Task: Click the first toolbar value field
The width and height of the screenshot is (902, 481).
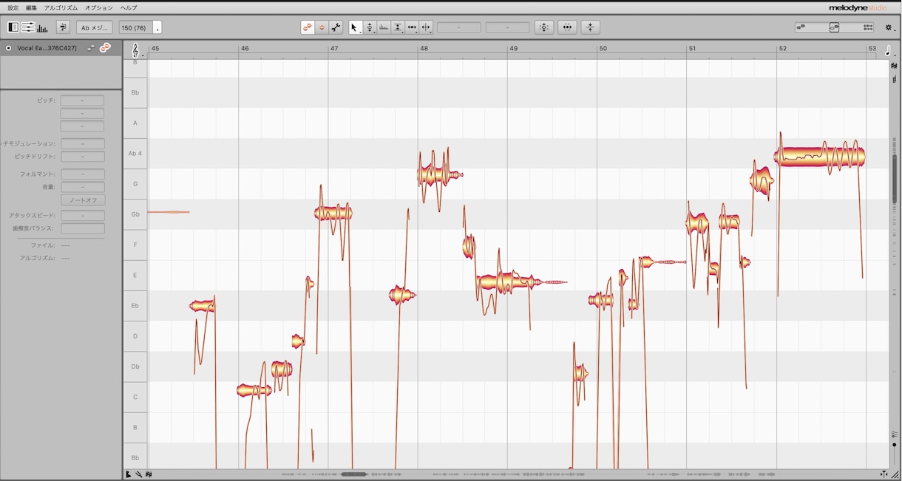Action: pos(458,27)
